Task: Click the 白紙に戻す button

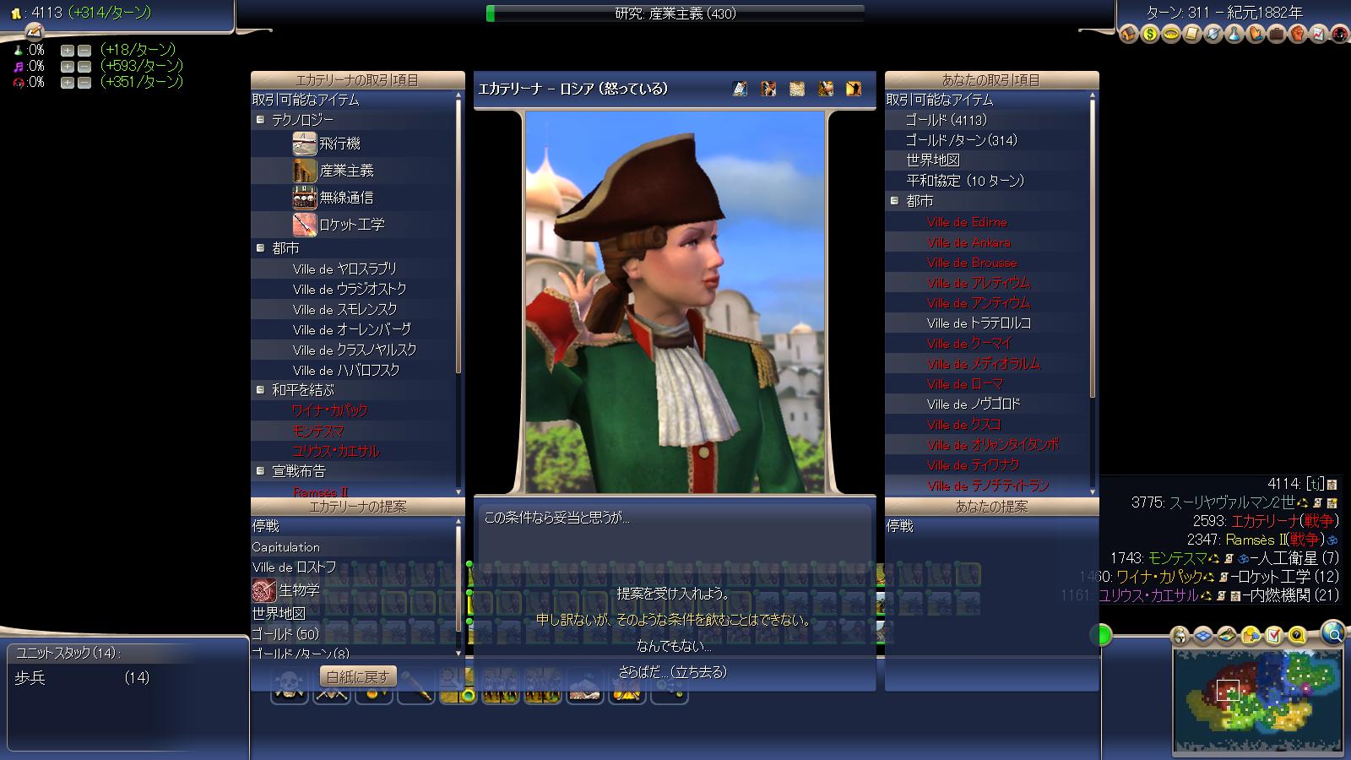Action: click(358, 676)
